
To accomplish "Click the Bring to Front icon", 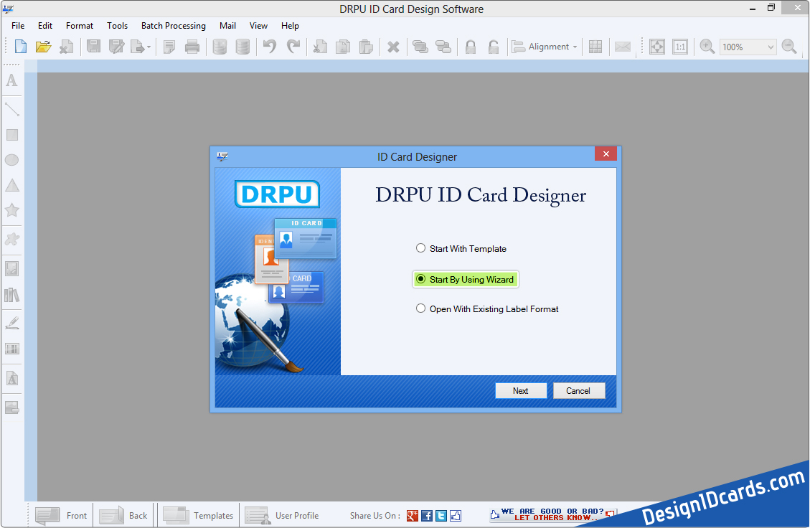I will pyautogui.click(x=420, y=47).
